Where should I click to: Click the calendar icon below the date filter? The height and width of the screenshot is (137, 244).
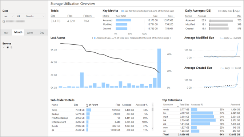point(4,21)
